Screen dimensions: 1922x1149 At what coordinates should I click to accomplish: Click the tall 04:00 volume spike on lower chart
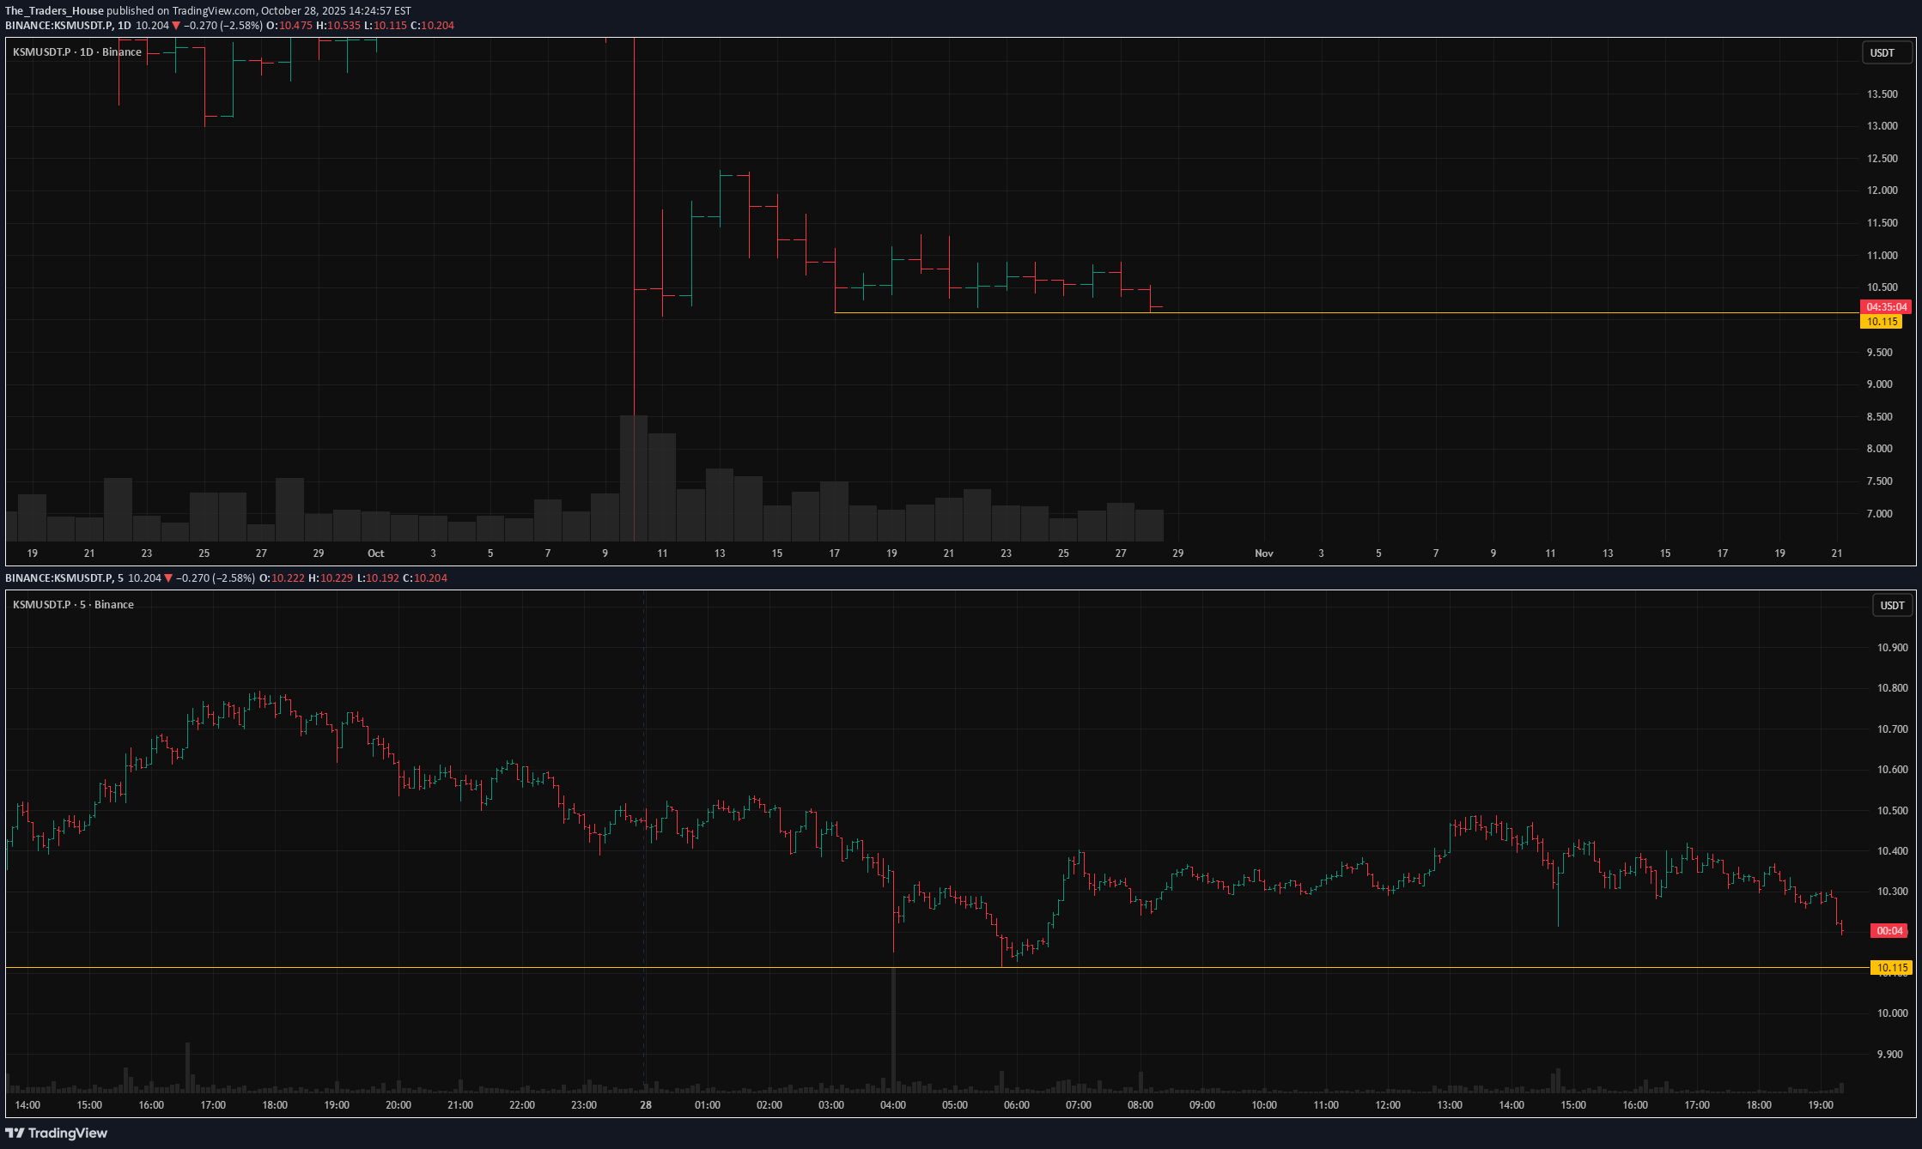coord(893,1030)
